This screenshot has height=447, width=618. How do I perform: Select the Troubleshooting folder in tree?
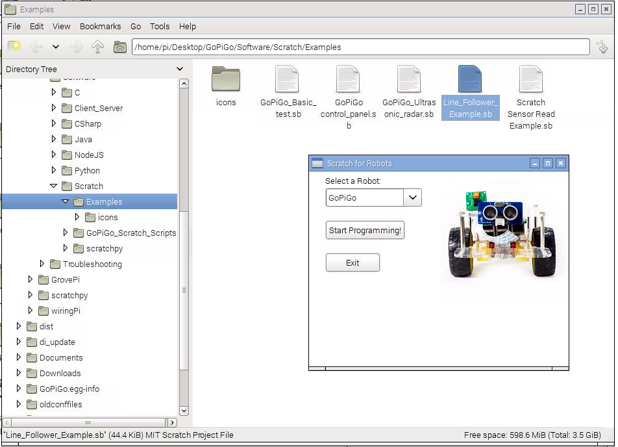(92, 264)
